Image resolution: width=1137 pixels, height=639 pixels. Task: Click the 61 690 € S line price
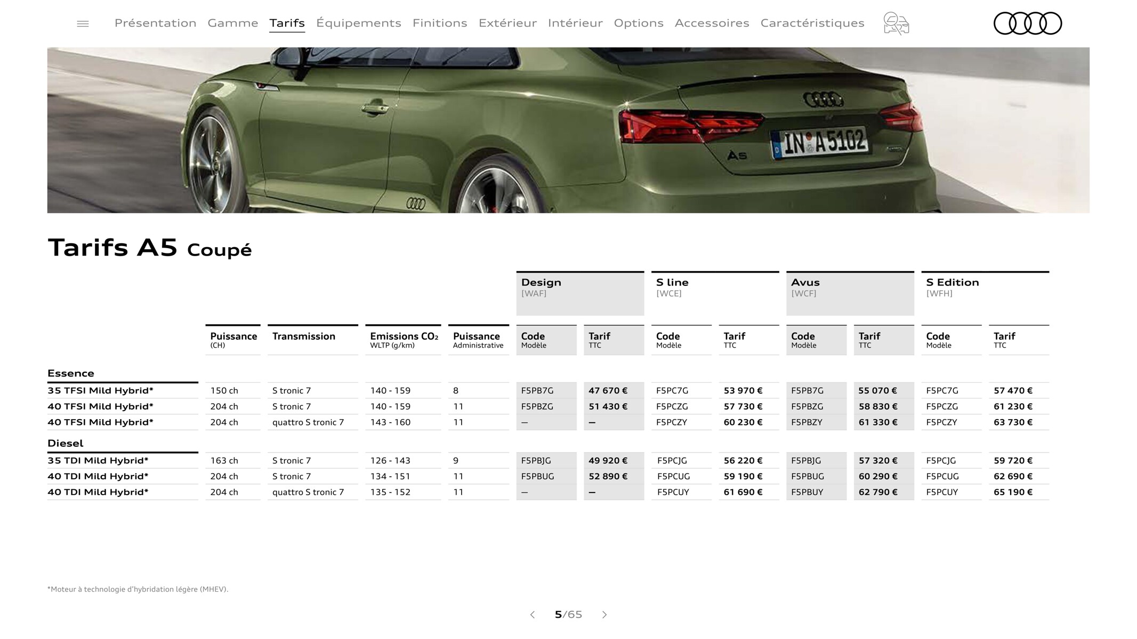click(x=743, y=493)
